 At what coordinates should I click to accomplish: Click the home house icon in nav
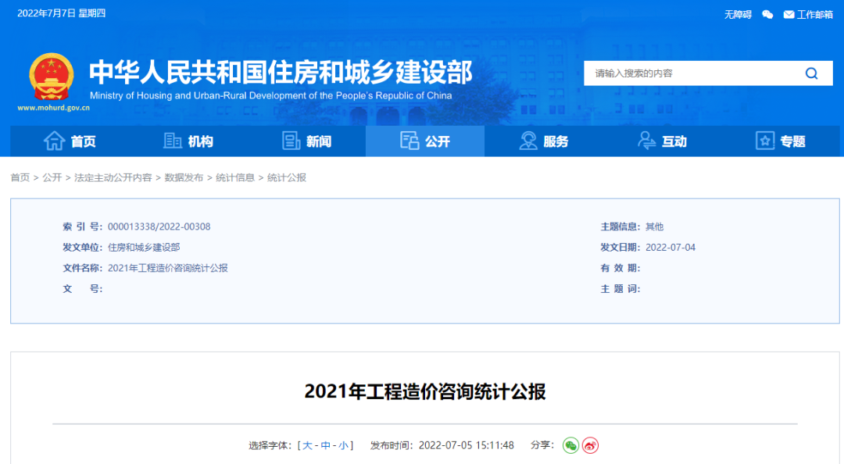(x=54, y=141)
